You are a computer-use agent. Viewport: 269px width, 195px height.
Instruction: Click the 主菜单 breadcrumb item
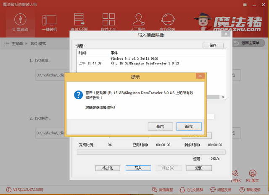(x=17, y=44)
